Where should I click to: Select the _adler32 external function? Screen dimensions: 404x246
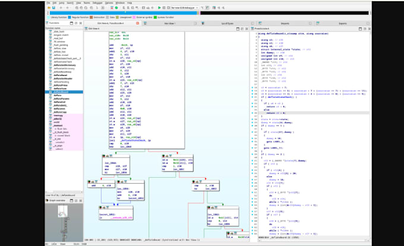58,119
